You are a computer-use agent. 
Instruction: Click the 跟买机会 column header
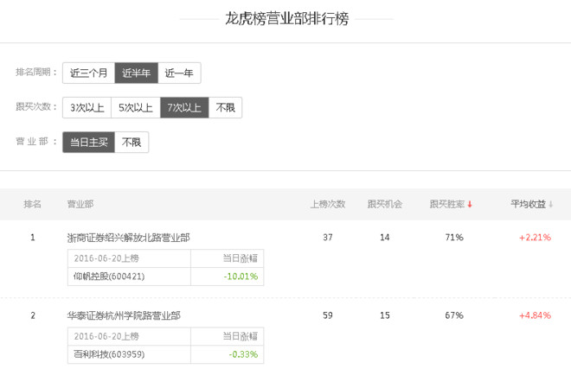tap(385, 205)
